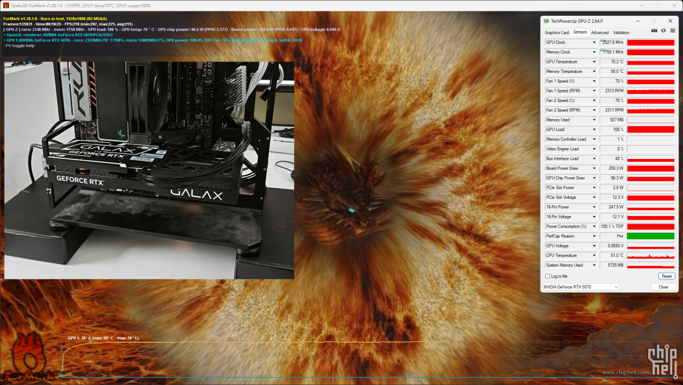Open the Fan 2 Speed (%) dropdown
Screen dimensions: 683x385
[x=594, y=100]
